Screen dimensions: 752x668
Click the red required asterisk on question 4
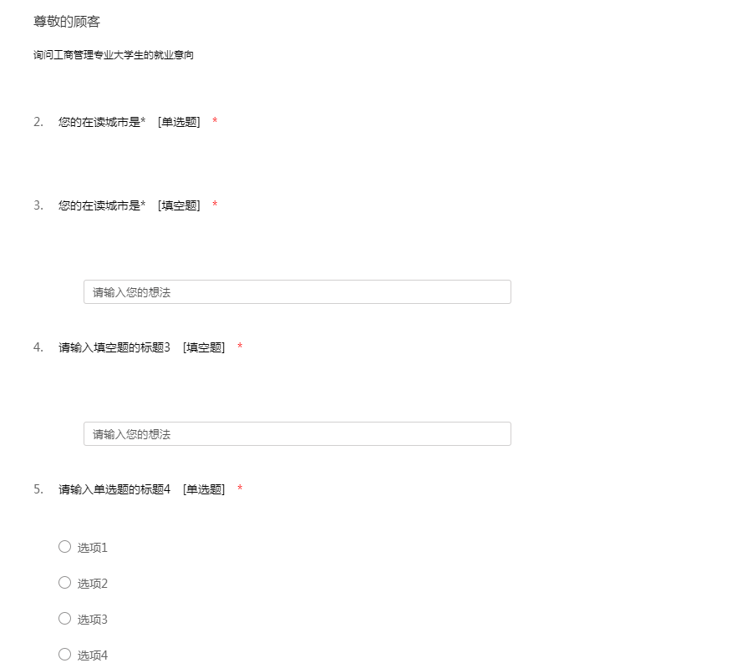240,347
